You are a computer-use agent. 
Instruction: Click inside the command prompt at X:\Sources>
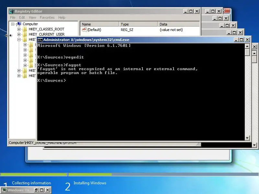(x=51, y=81)
